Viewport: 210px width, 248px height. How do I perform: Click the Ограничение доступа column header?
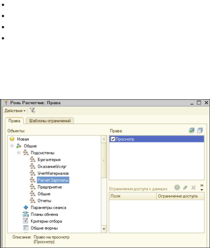point(180,196)
